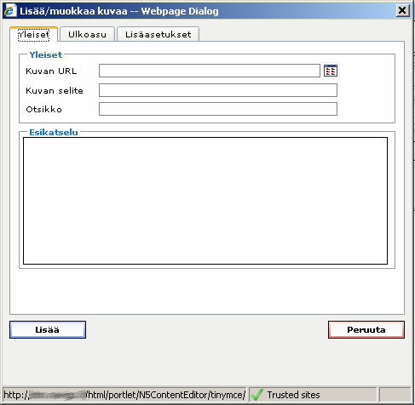Click the Trusted sites zone label

(x=293, y=395)
